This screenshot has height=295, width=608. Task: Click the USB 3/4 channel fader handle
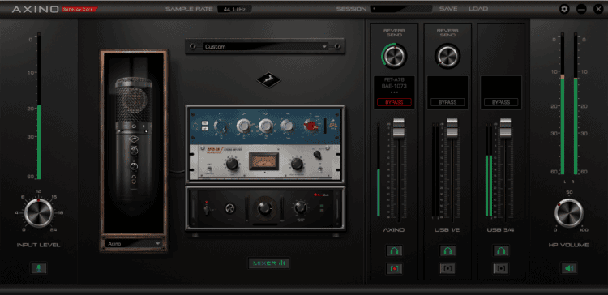[x=505, y=128]
